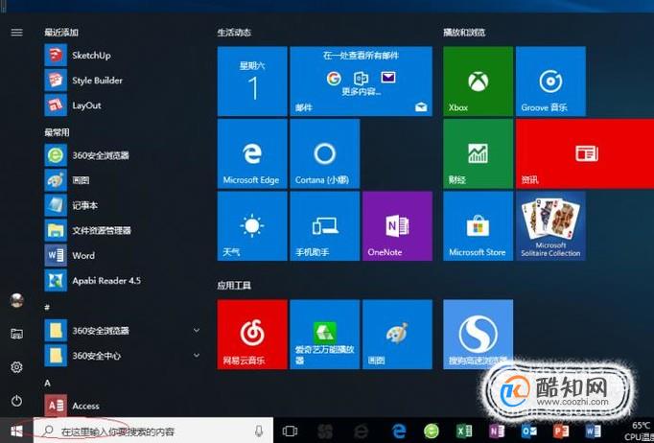
Task: Open the Xbox tile
Action: coord(478,82)
